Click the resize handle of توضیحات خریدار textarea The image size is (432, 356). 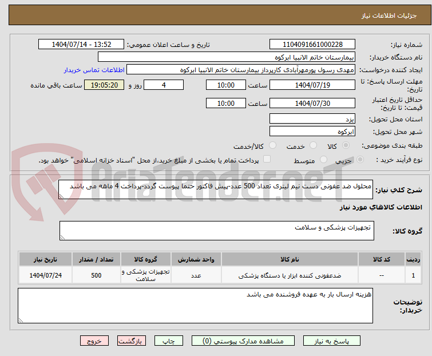point(21,320)
